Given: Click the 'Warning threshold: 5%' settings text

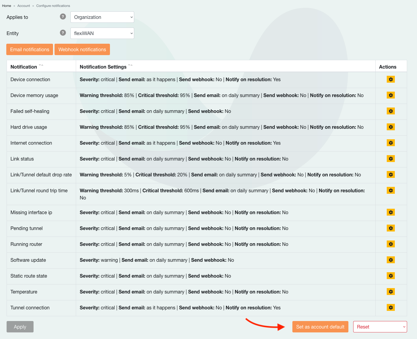Looking at the screenshot, I should (105, 175).
